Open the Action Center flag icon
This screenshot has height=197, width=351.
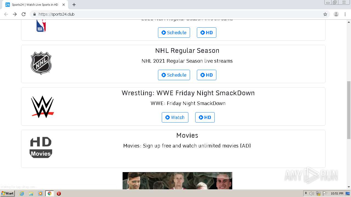[325, 193]
